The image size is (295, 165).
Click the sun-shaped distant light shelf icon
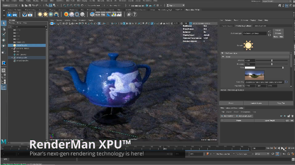[45, 14]
